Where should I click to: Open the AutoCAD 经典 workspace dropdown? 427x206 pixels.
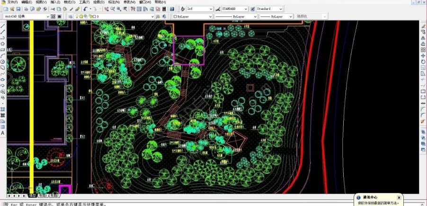click(48, 17)
